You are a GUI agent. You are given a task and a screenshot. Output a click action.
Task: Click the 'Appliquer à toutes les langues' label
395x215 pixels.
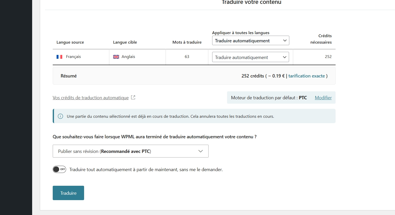pyautogui.click(x=241, y=33)
